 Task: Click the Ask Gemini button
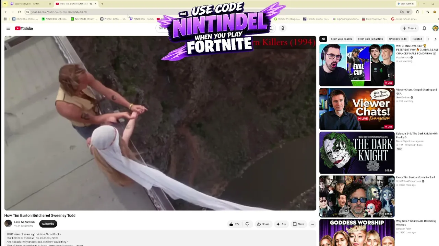(x=406, y=4)
